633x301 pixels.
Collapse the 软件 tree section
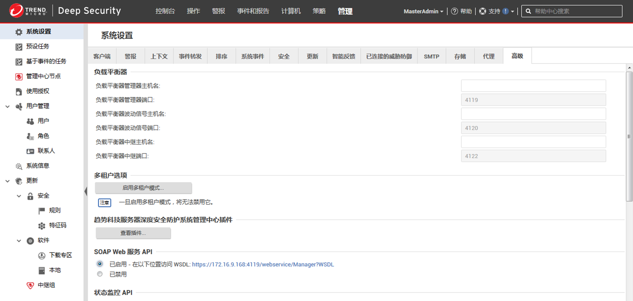[19, 241]
